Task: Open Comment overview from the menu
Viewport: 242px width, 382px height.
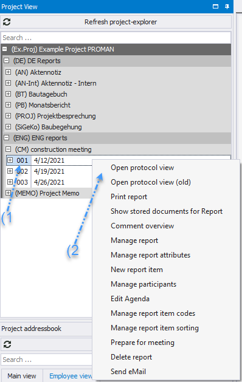Action: pos(142,226)
